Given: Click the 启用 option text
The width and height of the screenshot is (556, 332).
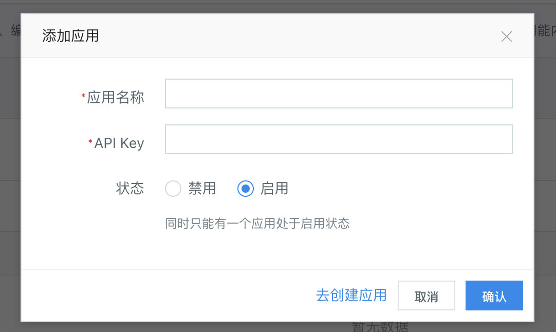Looking at the screenshot, I should (274, 189).
